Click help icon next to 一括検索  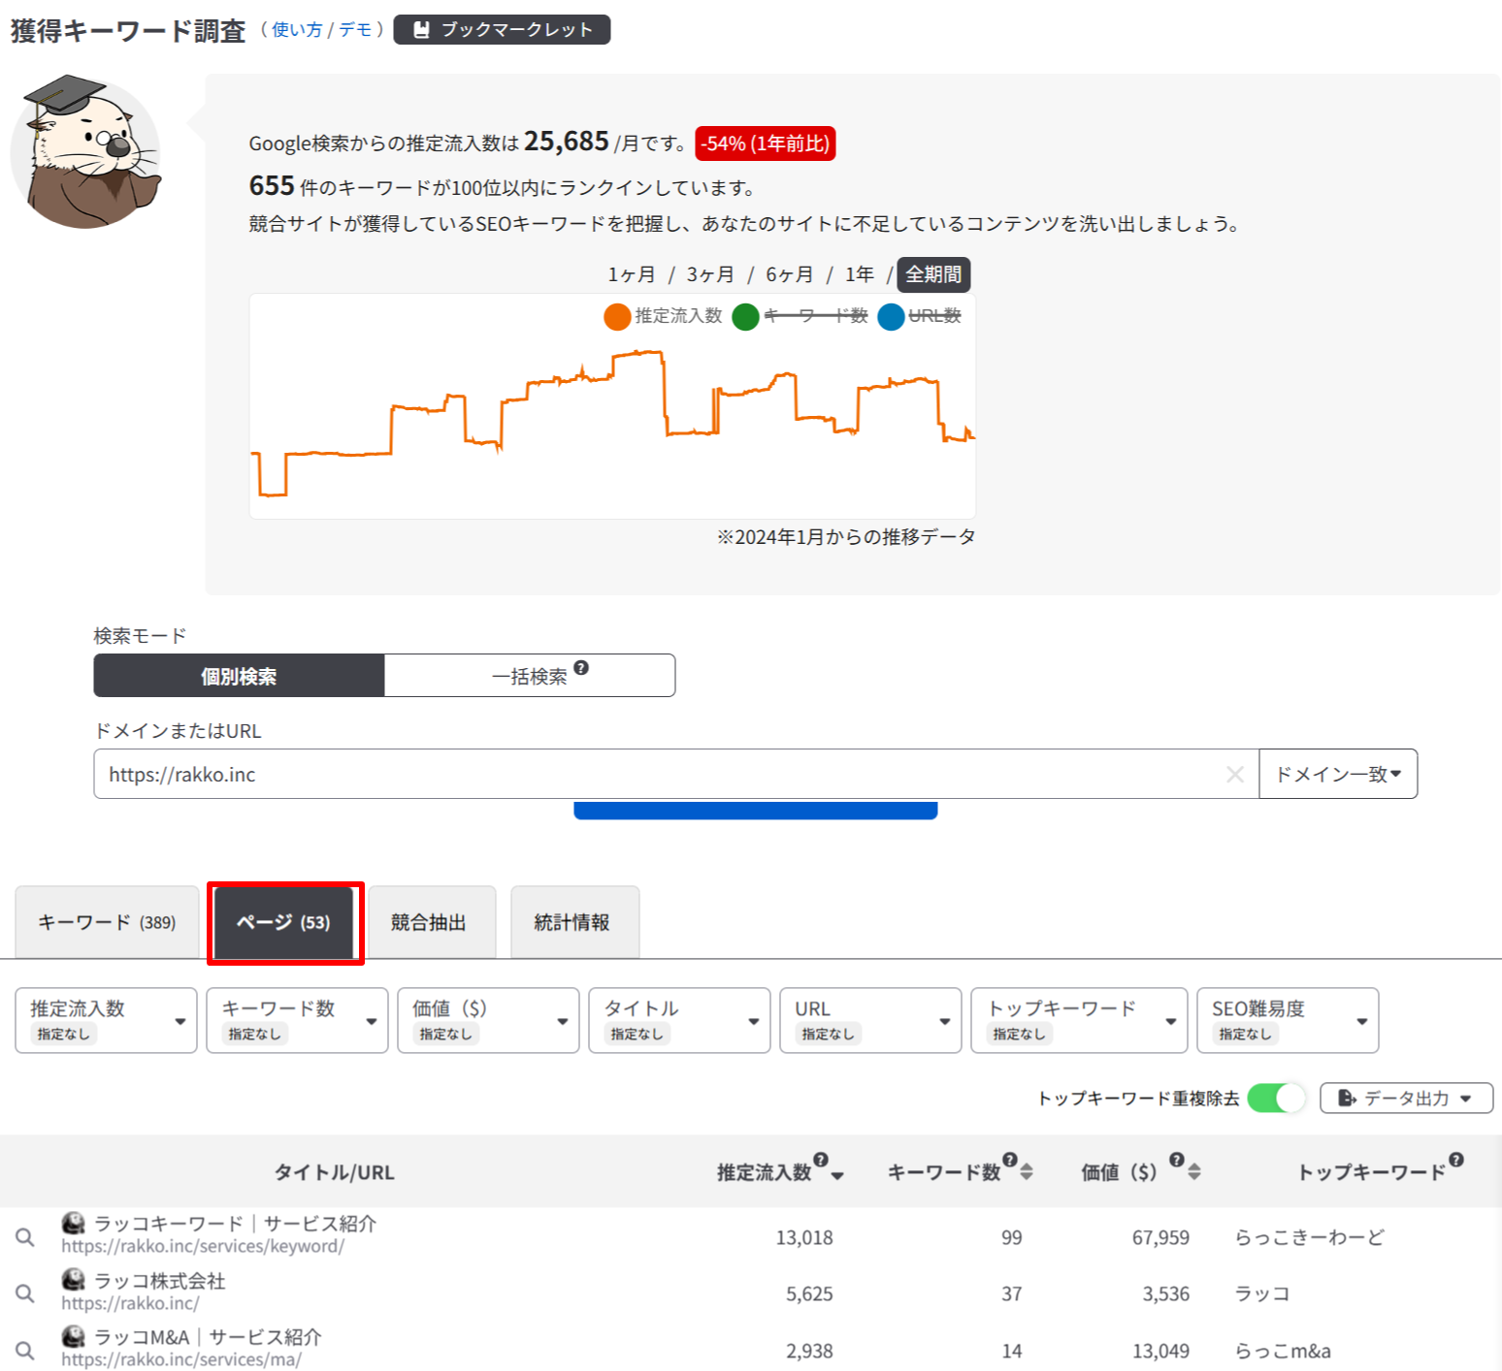coord(581,668)
